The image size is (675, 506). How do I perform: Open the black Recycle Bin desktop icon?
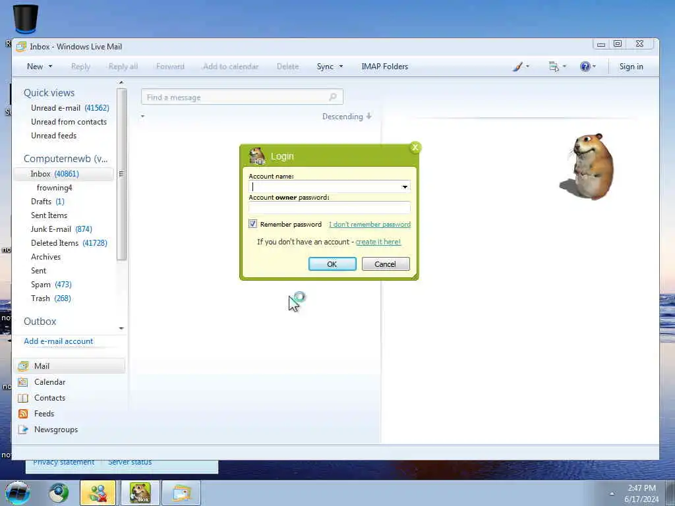coord(26,19)
